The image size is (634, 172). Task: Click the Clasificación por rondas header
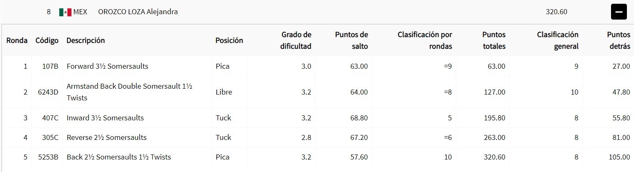(x=425, y=40)
